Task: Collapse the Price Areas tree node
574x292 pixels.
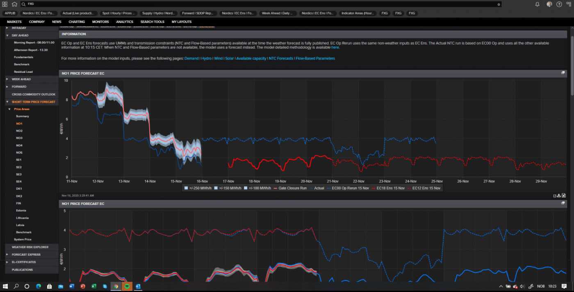Action: click(9, 109)
